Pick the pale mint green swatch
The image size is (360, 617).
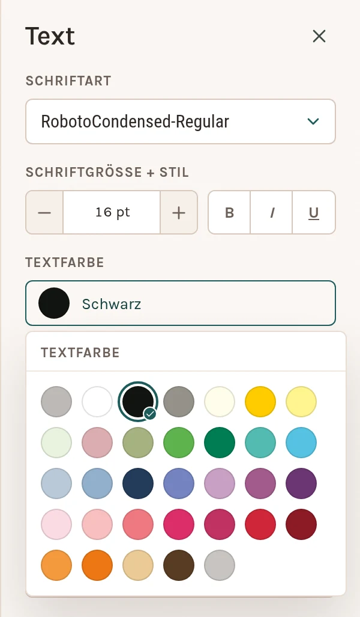click(x=56, y=442)
